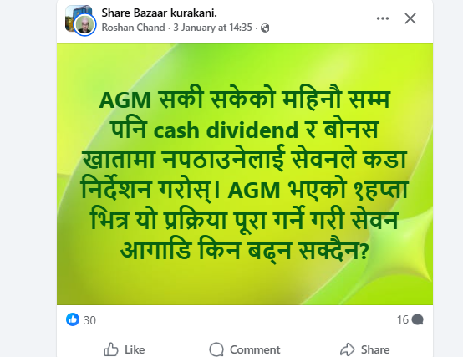Open Roshan Chand's round profile picture
The width and height of the screenshot is (463, 357).
(x=84, y=25)
